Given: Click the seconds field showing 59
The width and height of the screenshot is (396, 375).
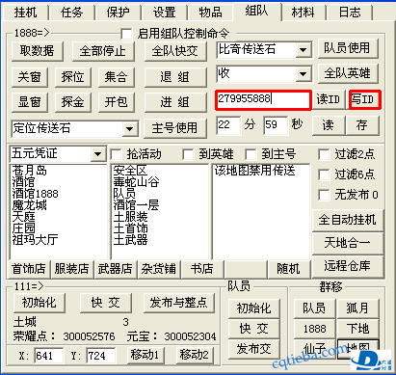Looking at the screenshot, I should (276, 125).
